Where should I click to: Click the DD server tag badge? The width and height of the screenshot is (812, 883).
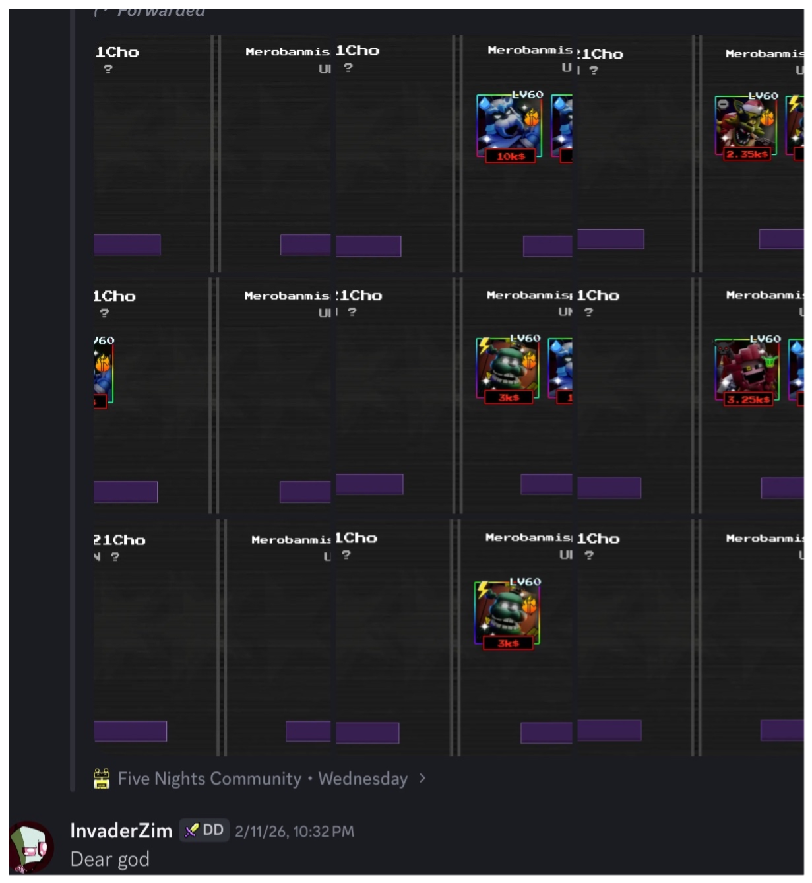coord(204,830)
